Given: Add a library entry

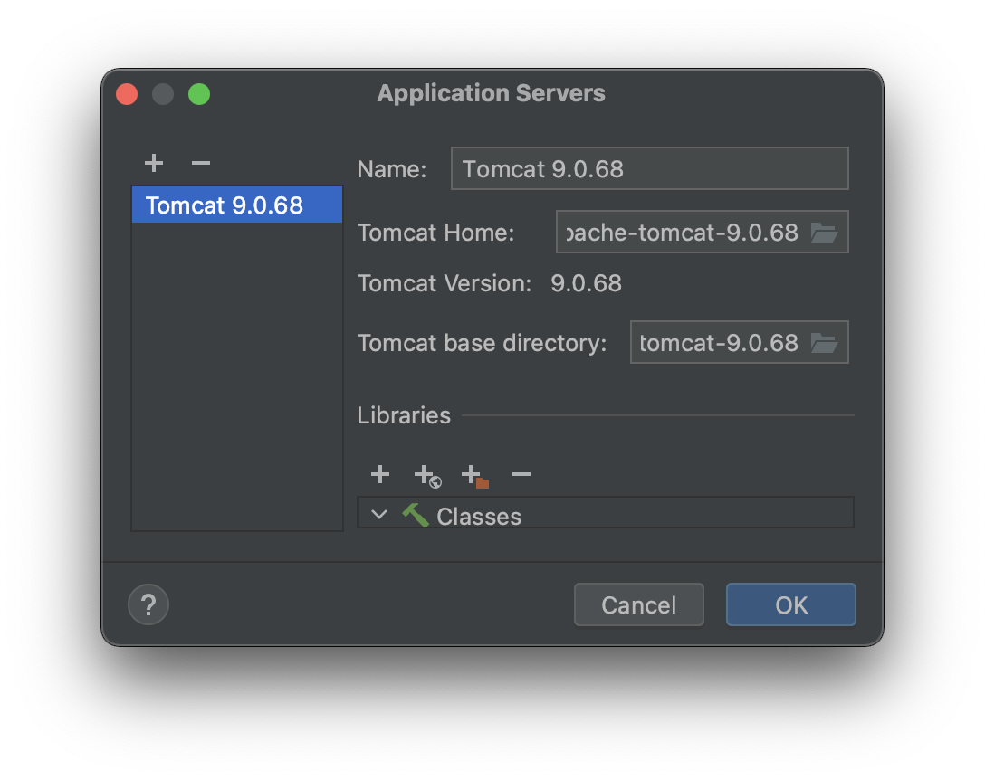Looking at the screenshot, I should 380,474.
